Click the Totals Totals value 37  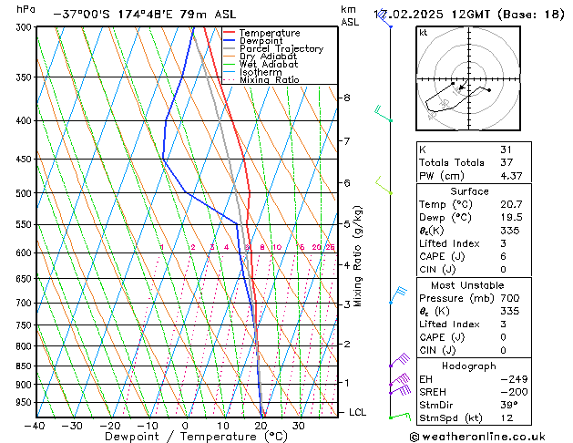click(x=506, y=162)
